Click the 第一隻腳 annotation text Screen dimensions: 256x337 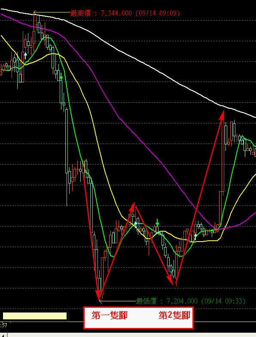point(110,316)
